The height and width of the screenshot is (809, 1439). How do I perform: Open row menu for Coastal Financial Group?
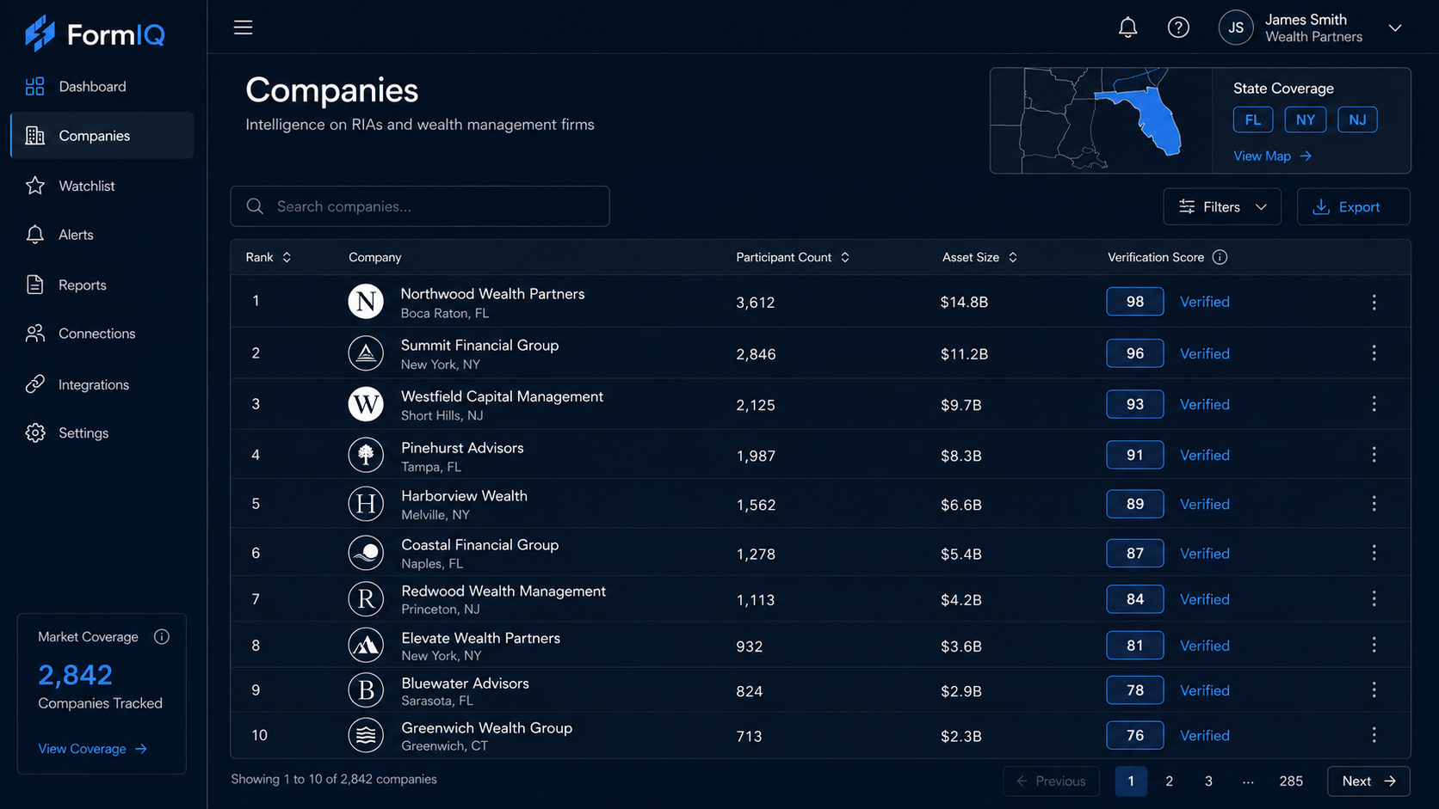click(x=1374, y=553)
